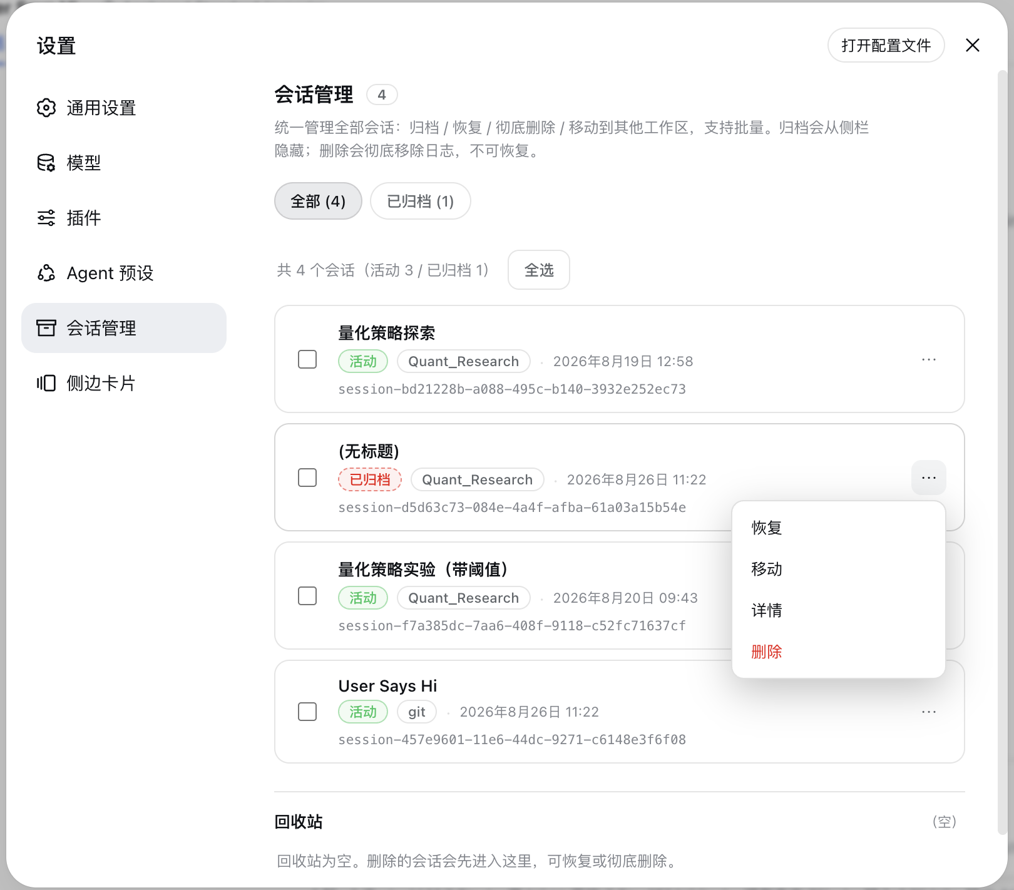The image size is (1014, 890).
Task: Click the 全选 button
Action: click(x=539, y=270)
